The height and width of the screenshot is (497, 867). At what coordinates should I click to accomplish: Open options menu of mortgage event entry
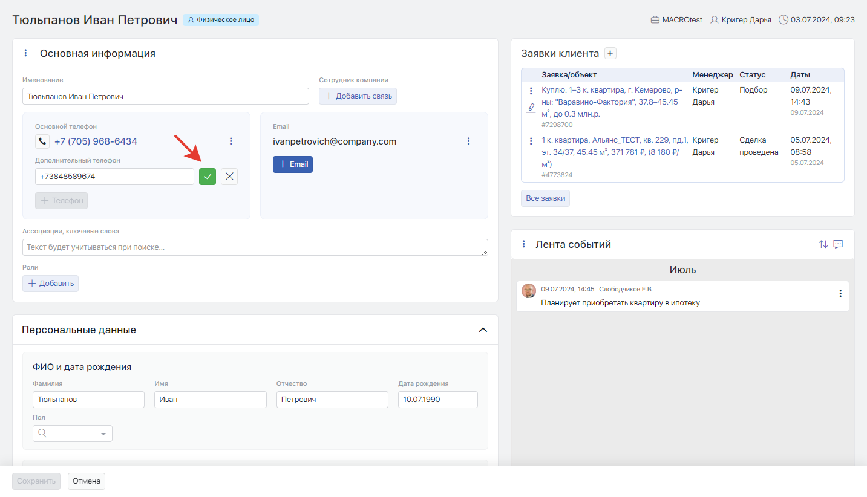tap(840, 294)
